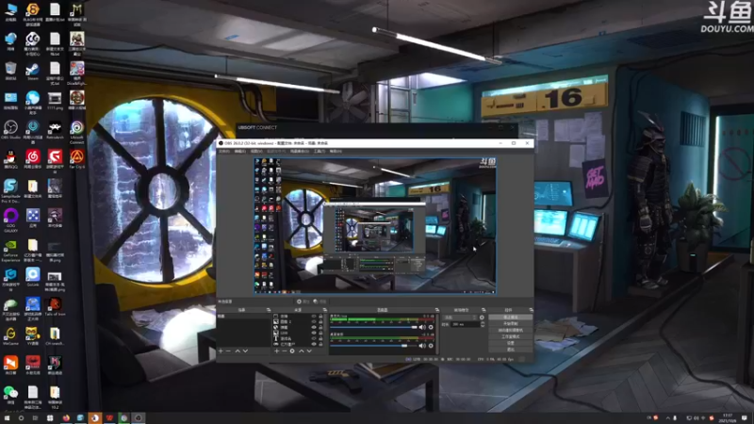The height and width of the screenshot is (424, 754).
Task: Toggle visibility of first 图像 source
Action: tap(314, 316)
